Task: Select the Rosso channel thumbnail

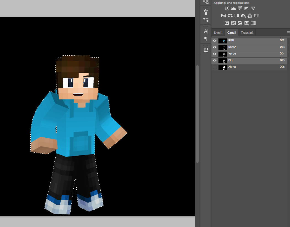Action: [223, 47]
